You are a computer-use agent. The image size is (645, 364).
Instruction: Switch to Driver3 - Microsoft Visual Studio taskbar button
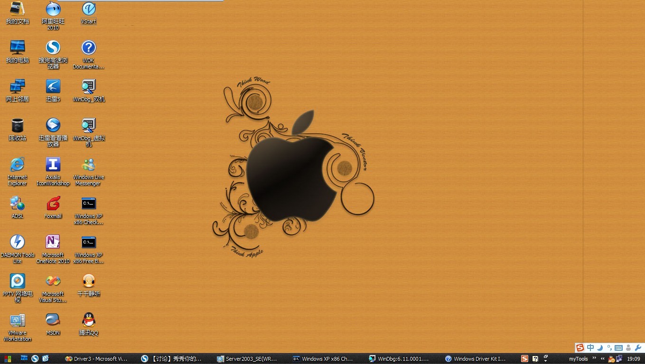point(97,359)
